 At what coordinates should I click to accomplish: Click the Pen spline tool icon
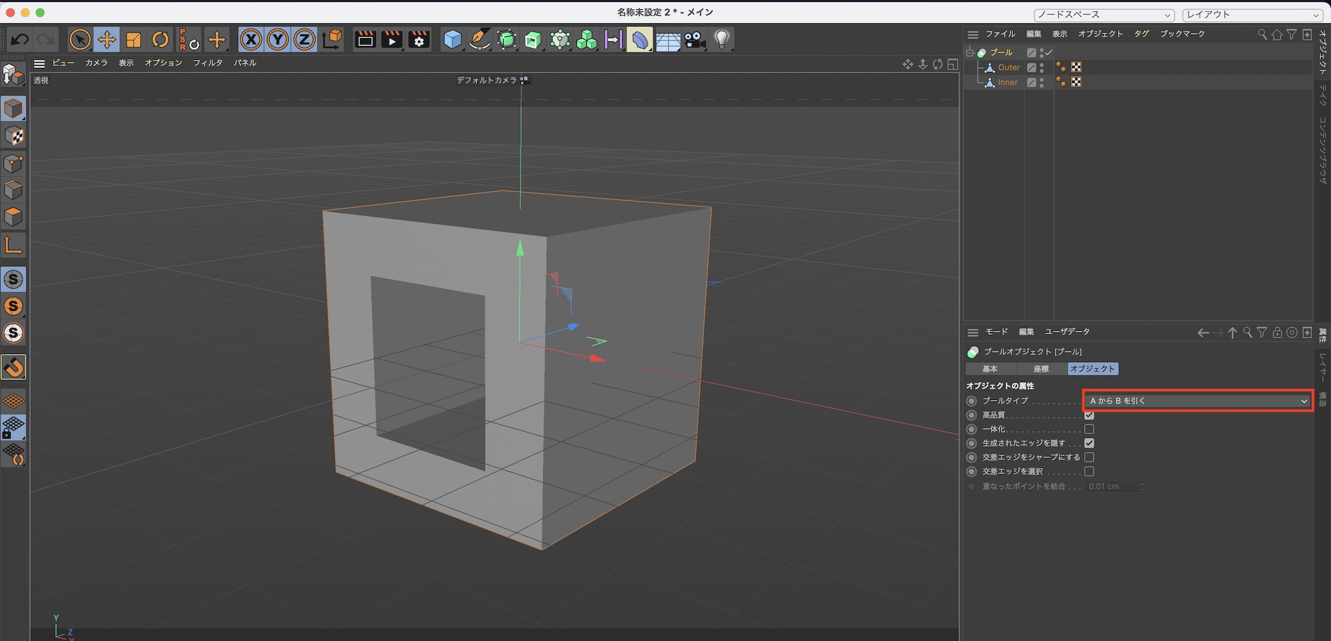479,40
